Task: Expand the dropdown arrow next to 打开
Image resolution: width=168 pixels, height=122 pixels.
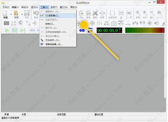Action: [22, 14]
